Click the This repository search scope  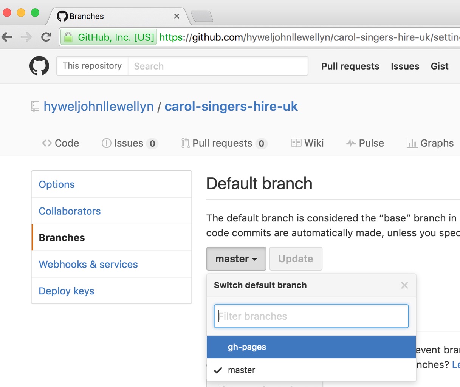click(x=92, y=66)
